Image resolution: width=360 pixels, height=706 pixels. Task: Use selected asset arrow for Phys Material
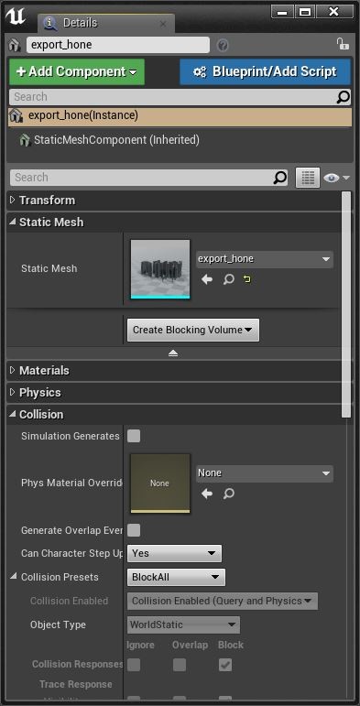[x=207, y=494]
